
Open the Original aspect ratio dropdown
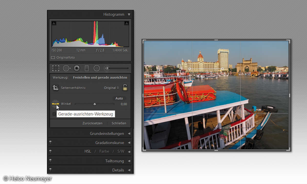[111, 88]
